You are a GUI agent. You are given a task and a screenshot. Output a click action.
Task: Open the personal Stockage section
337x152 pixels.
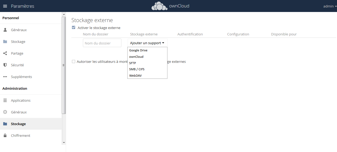[x=18, y=42]
